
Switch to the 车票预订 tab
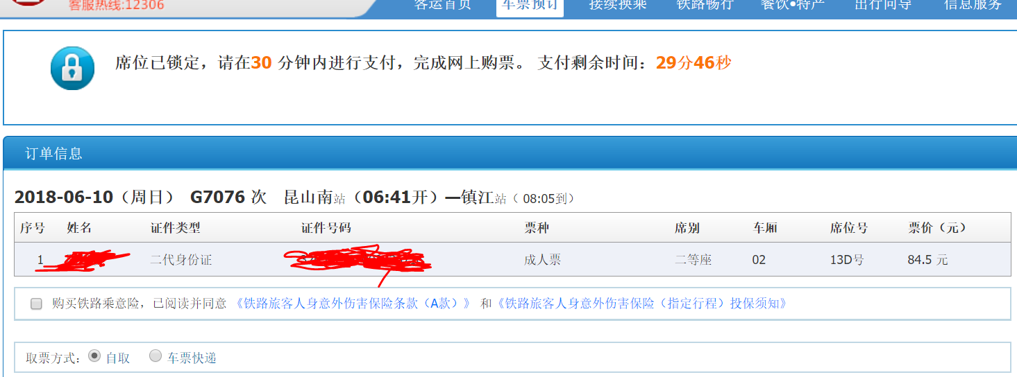[x=530, y=6]
